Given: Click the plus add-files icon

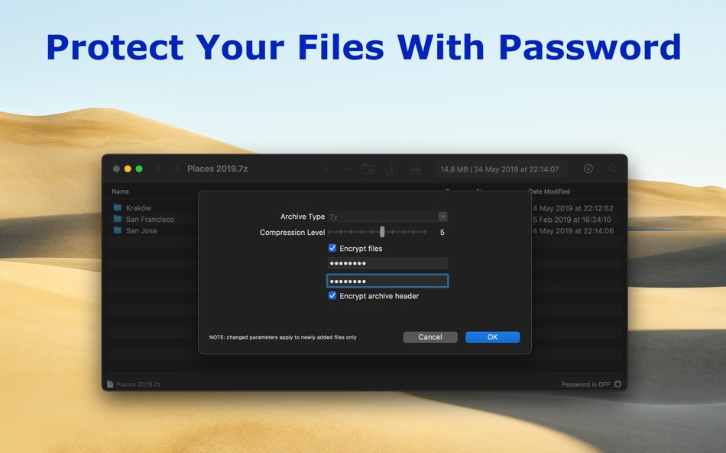Looking at the screenshot, I should [326, 169].
